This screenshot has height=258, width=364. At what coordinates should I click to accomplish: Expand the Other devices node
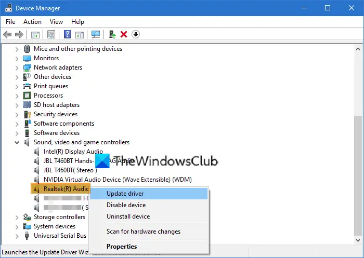tap(17, 77)
